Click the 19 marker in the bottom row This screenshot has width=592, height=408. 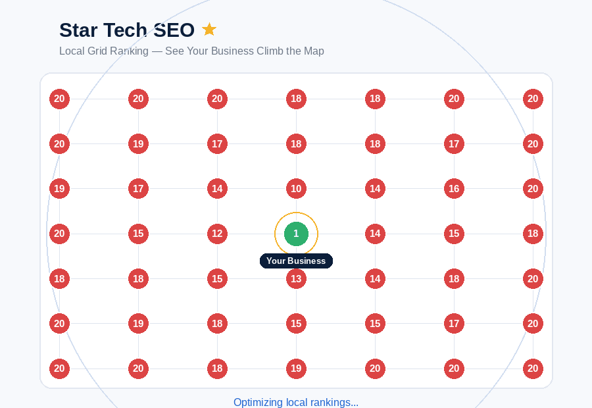[x=296, y=369]
